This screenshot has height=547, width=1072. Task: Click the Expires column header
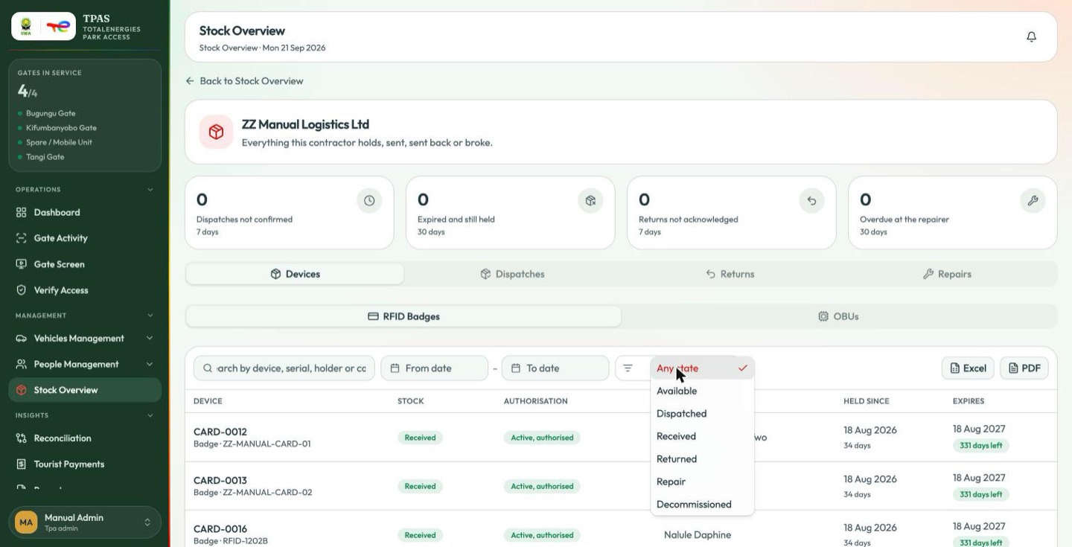click(969, 401)
